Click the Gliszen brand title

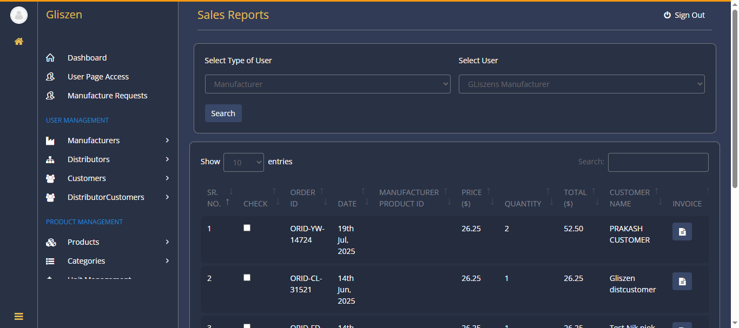point(64,15)
